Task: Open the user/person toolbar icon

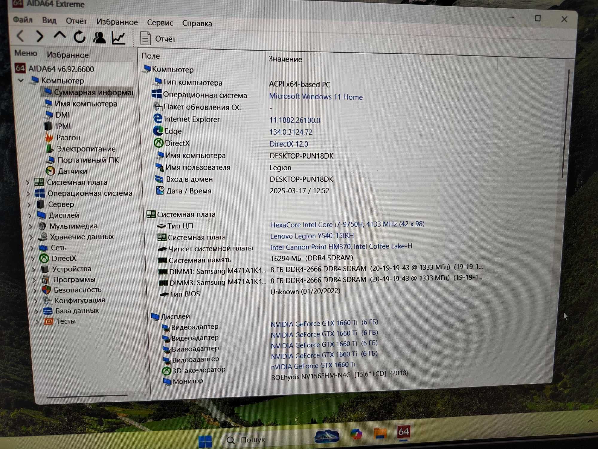Action: coord(99,38)
